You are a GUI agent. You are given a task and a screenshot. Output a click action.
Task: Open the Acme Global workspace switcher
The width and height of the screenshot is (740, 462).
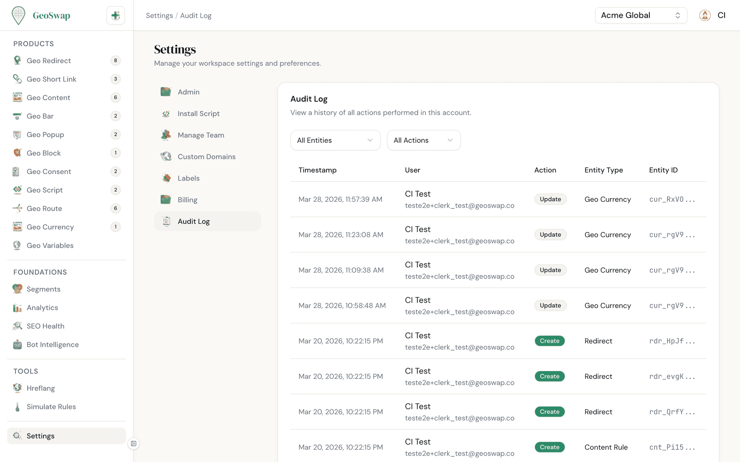(x=641, y=15)
